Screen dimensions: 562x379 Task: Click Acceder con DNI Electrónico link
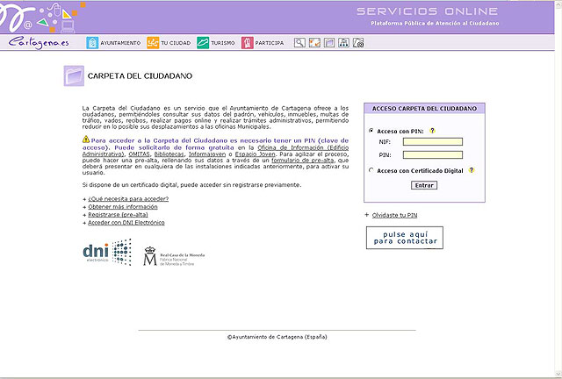(x=127, y=223)
